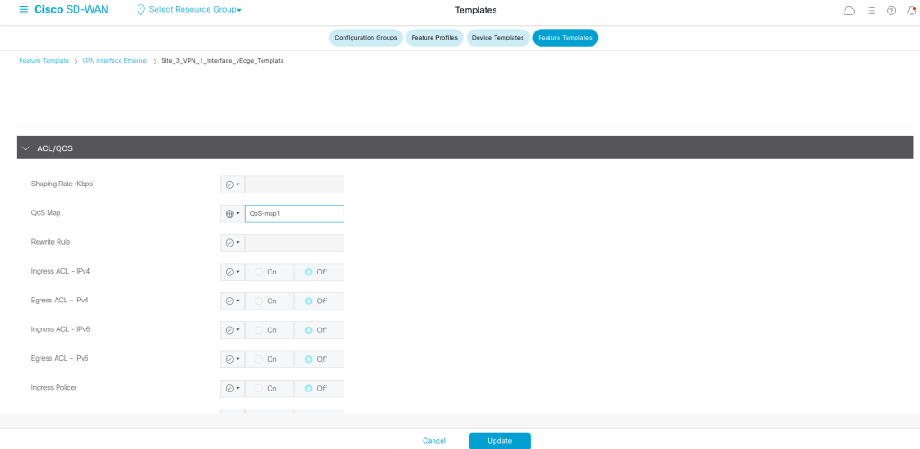
Task: Click the QoS Map input field
Action: point(294,214)
